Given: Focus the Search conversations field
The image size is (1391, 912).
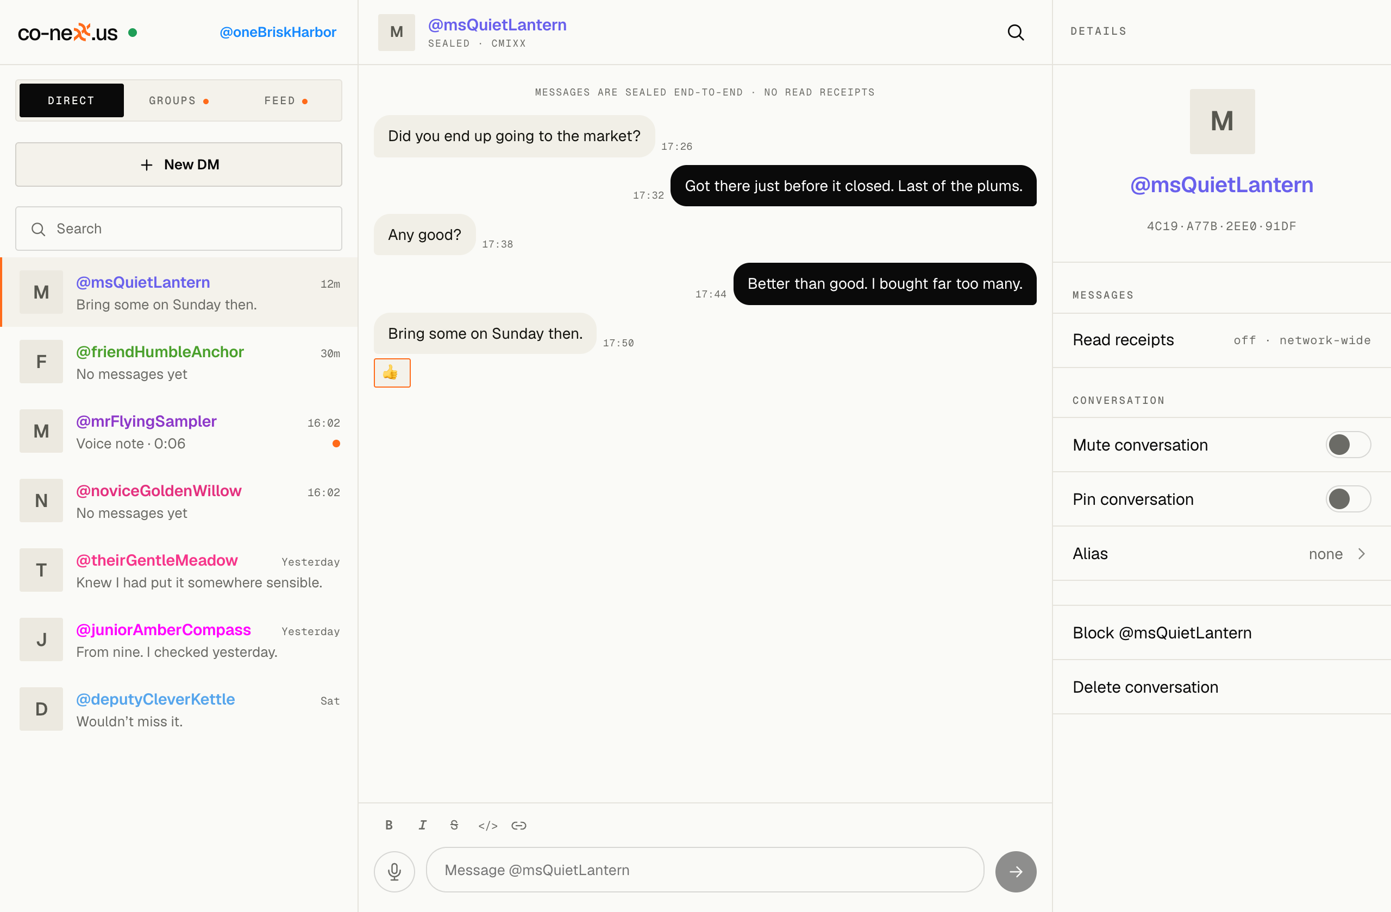Looking at the screenshot, I should (x=179, y=229).
